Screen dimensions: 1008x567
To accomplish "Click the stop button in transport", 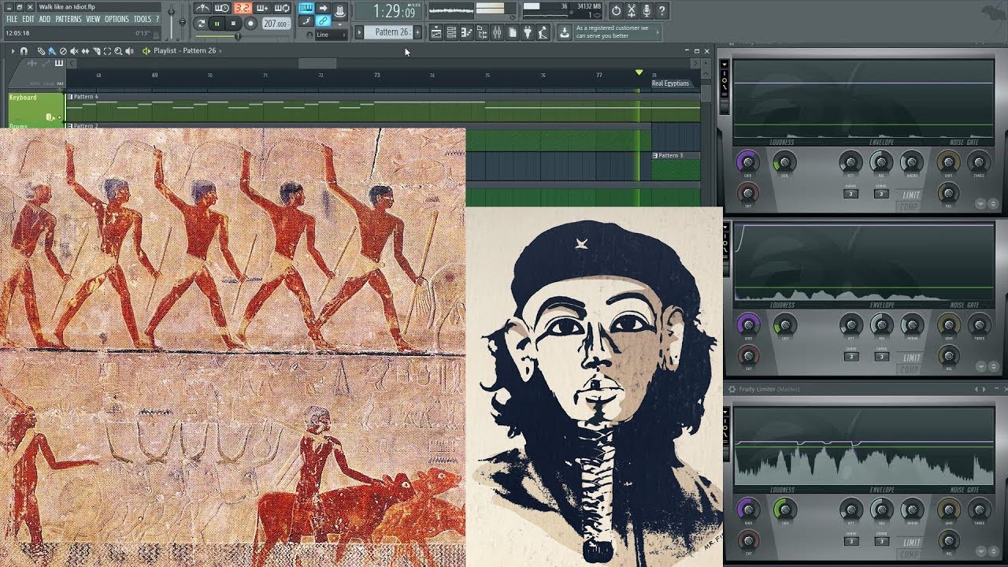I will pyautogui.click(x=233, y=24).
